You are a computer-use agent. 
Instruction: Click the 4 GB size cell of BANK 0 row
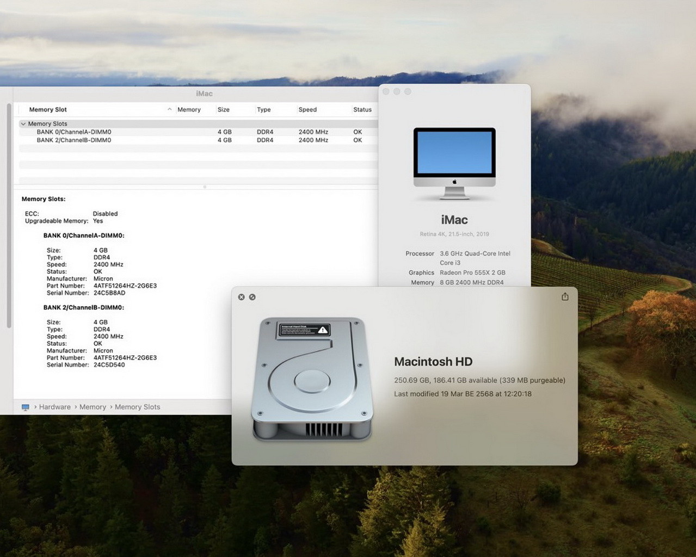pos(225,132)
